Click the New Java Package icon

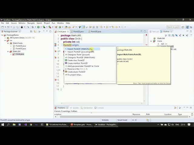[x=56, y=27]
